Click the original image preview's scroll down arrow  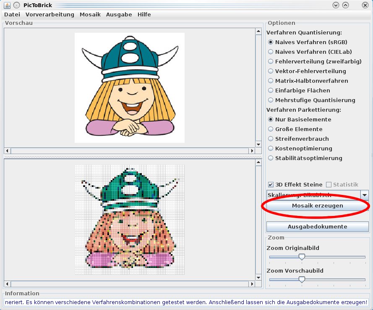(x=258, y=144)
